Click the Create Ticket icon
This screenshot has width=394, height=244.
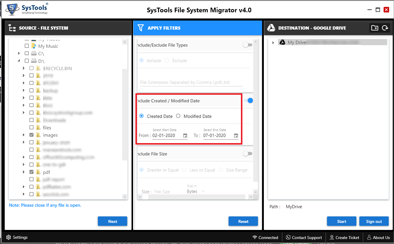coord(332,237)
